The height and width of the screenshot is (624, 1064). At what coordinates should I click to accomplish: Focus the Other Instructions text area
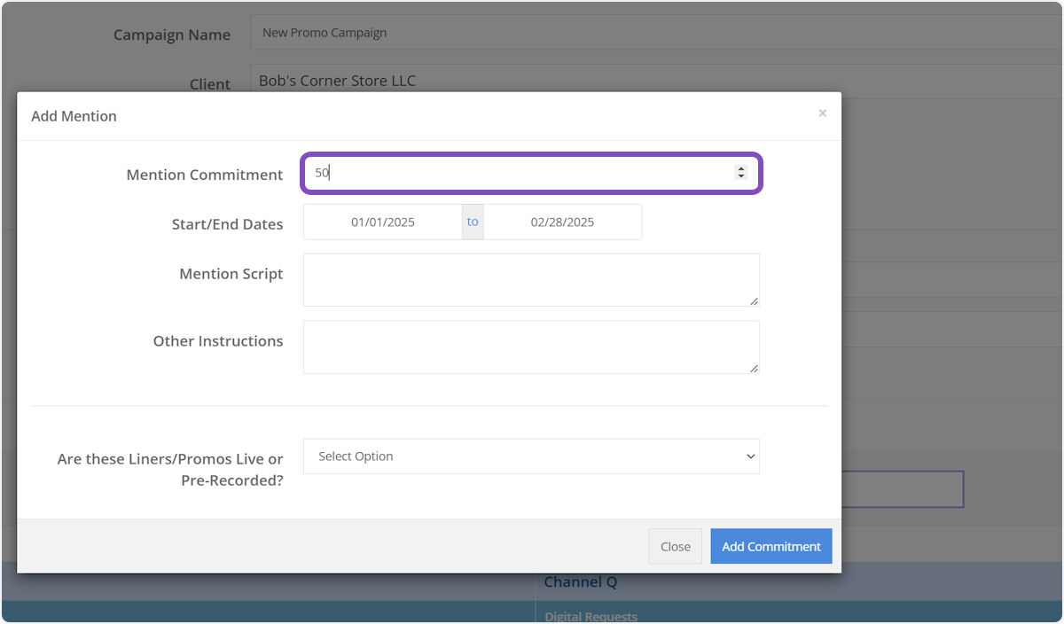(x=530, y=347)
